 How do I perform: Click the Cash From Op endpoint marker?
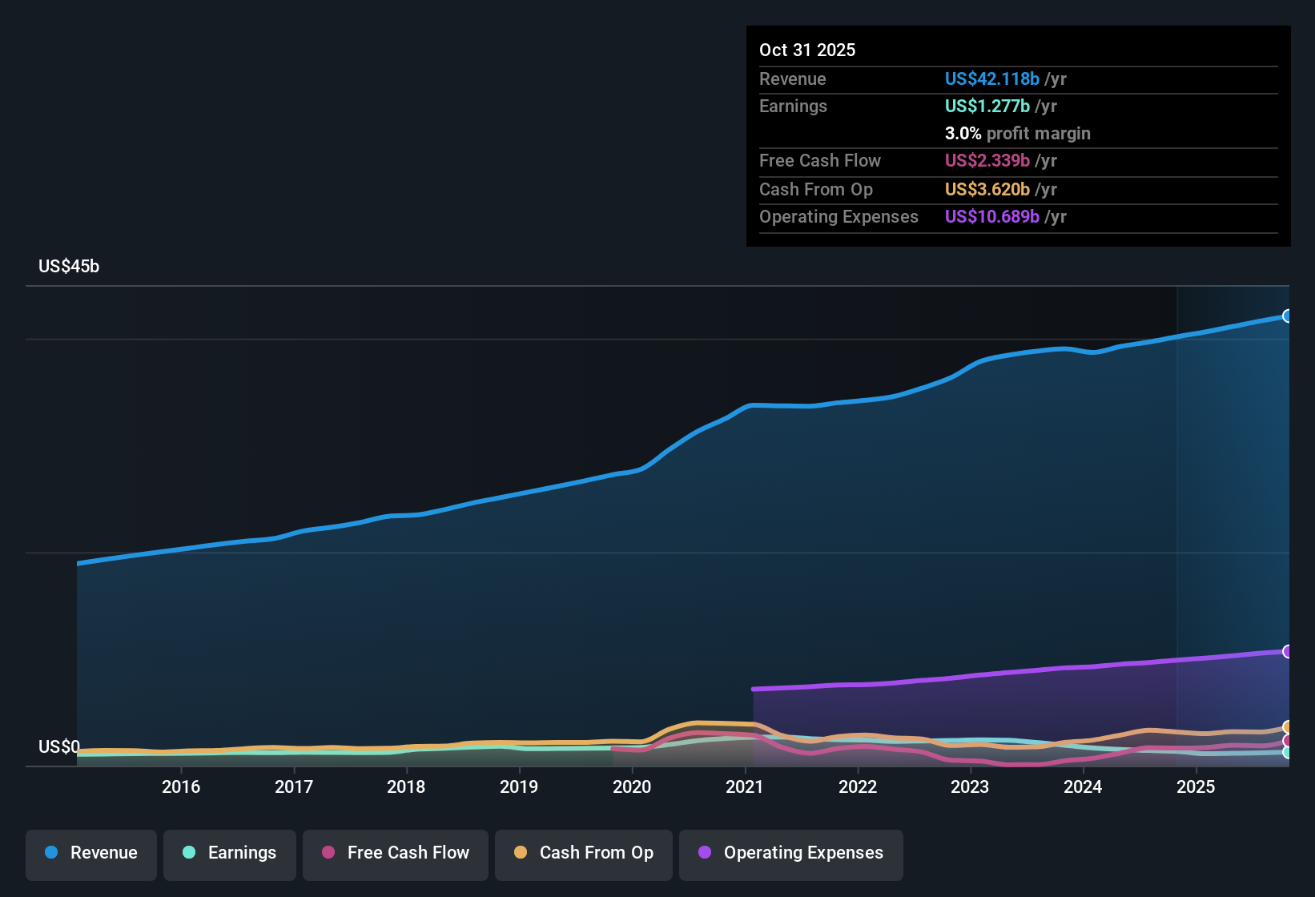pos(1288,727)
